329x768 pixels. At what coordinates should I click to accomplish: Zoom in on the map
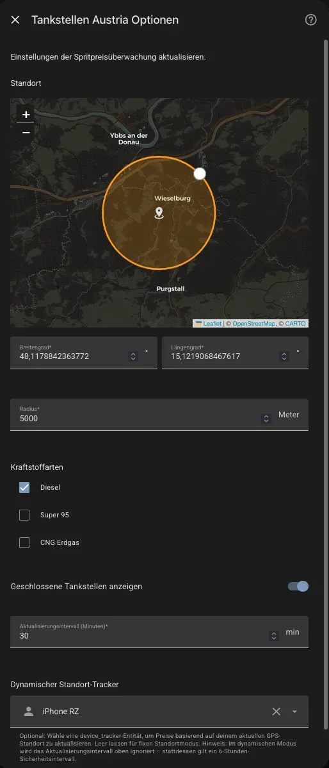26,114
